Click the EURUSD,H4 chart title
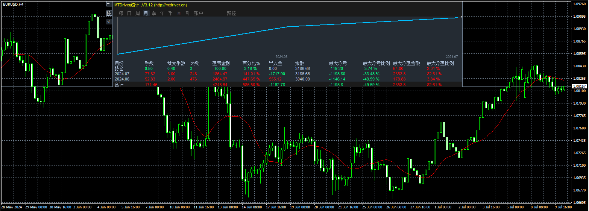 (x=13, y=4)
